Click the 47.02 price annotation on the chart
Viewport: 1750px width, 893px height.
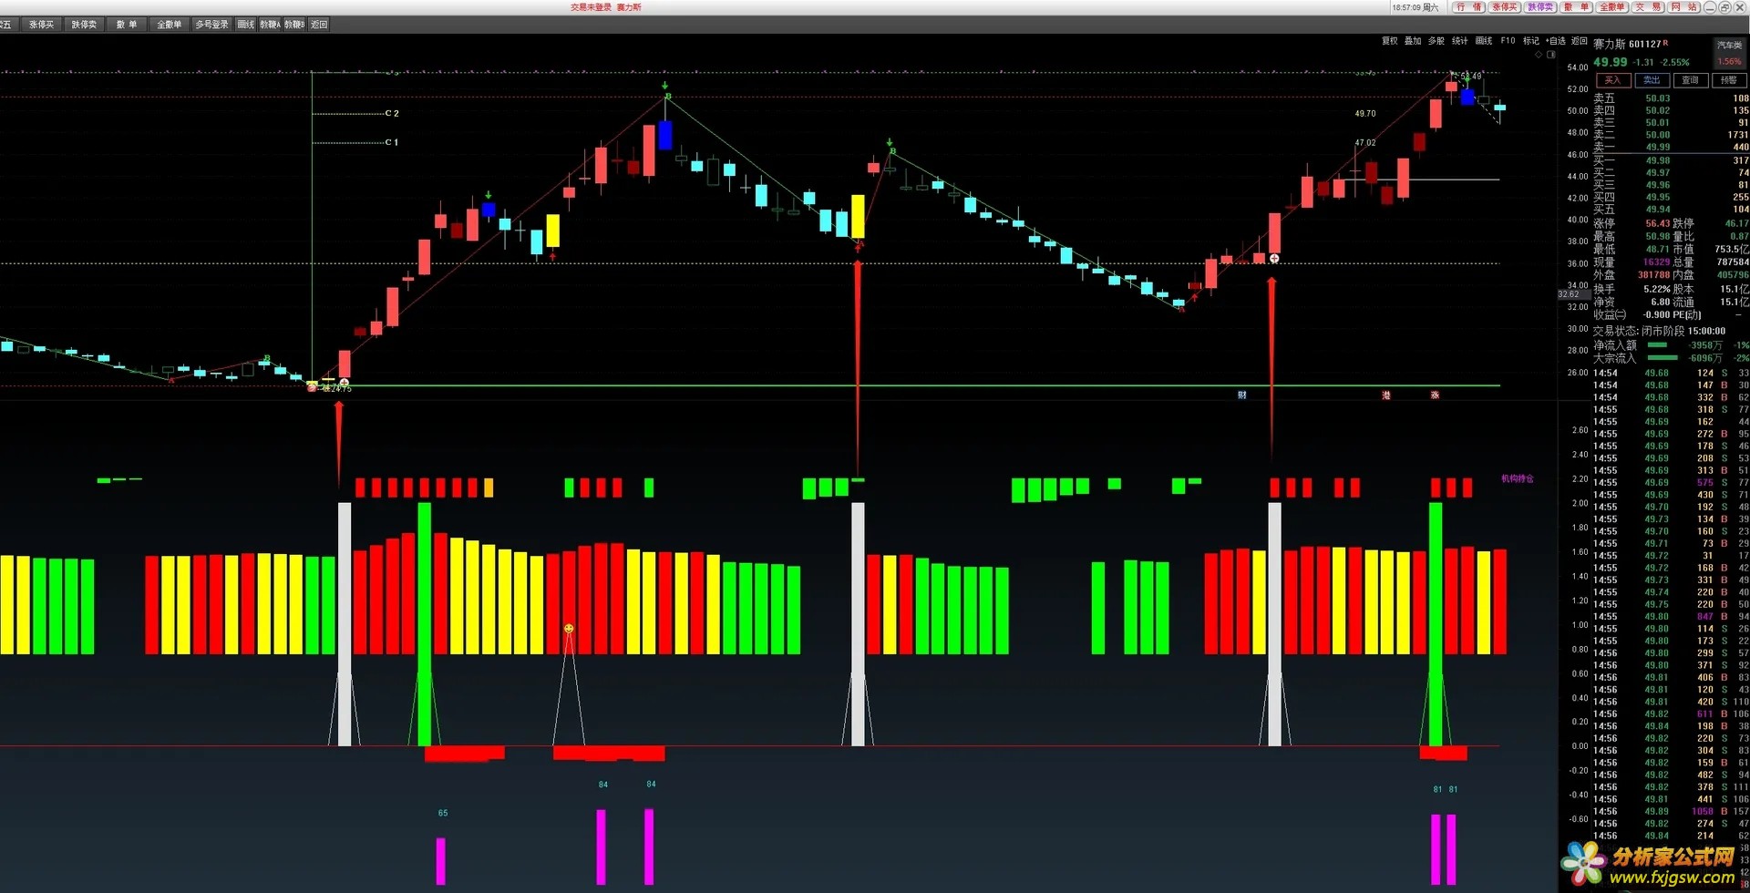pos(1365,143)
